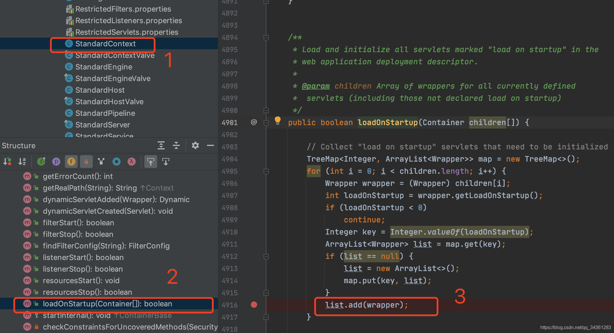Toggle Show Inherited members icon
The width and height of the screenshot is (614, 333).
click(41, 161)
